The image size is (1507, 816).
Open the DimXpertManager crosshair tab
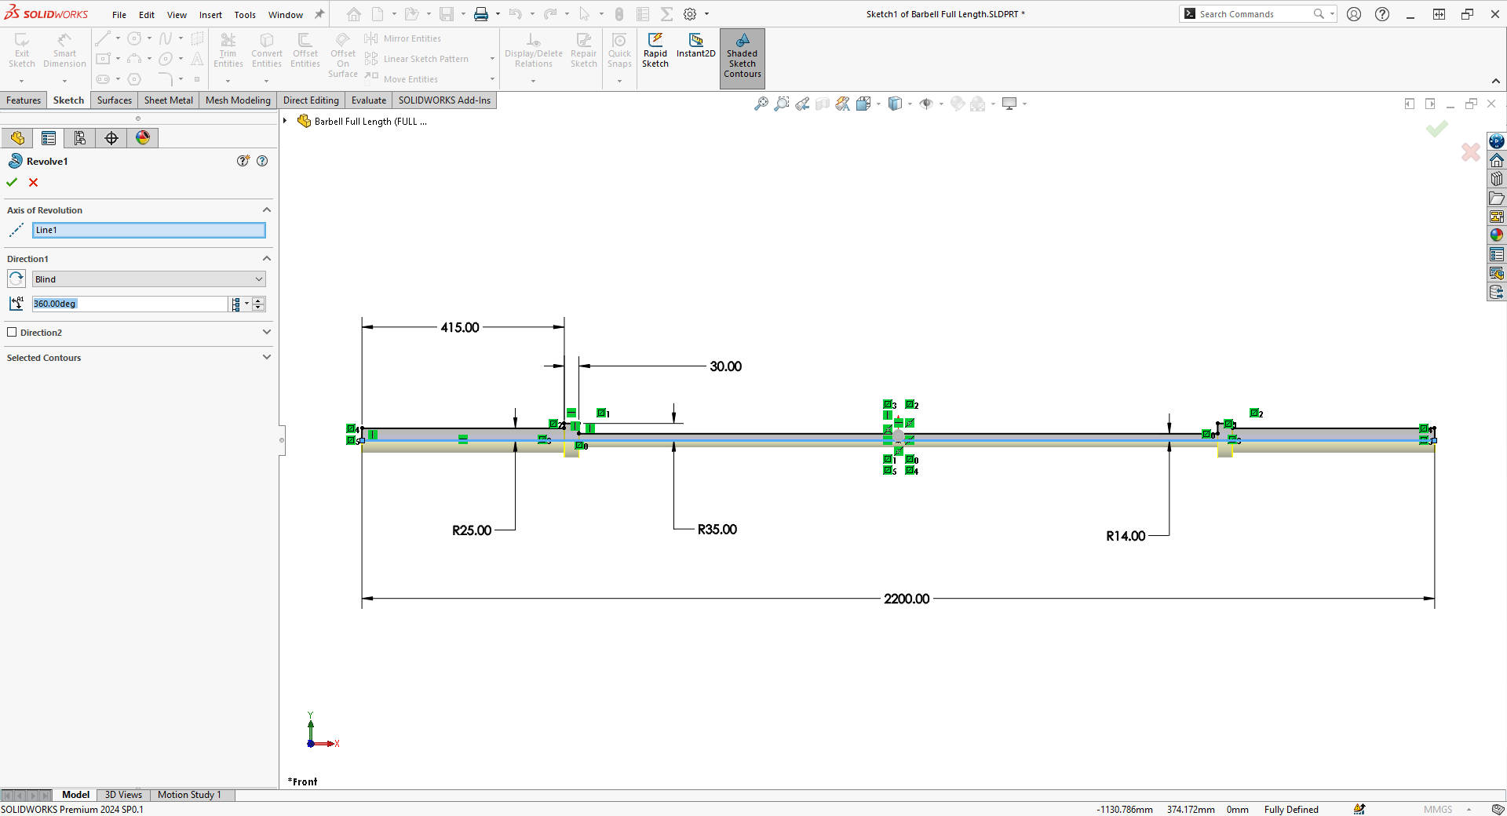point(111,138)
